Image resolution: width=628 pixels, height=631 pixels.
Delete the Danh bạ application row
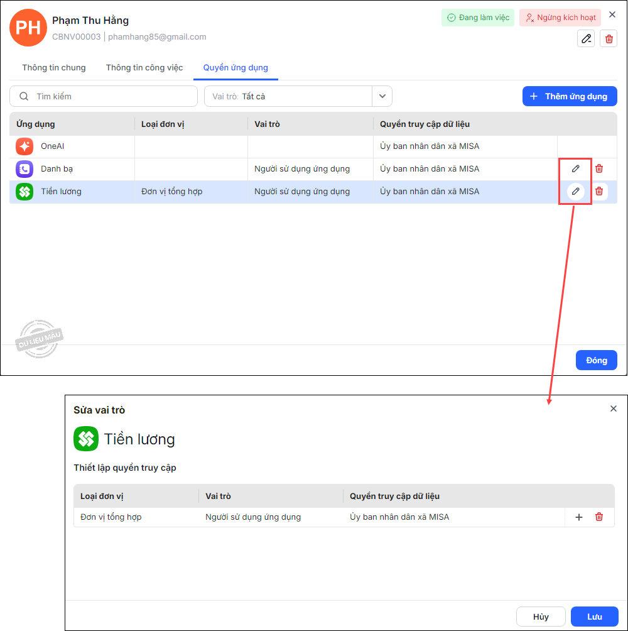[599, 168]
